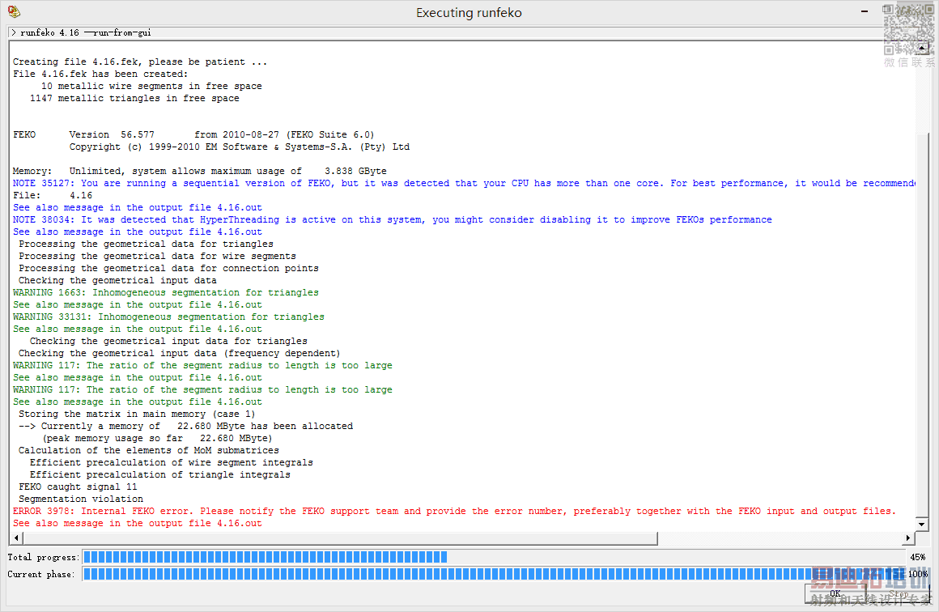The height and width of the screenshot is (612, 939).
Task: Click "Processing the geometrical data for wire segments"
Action: click(x=158, y=257)
